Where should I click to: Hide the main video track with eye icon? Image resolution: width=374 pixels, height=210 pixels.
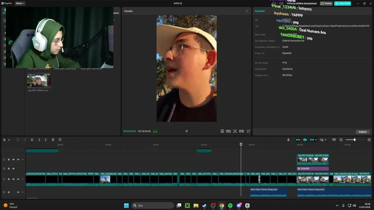13,179
